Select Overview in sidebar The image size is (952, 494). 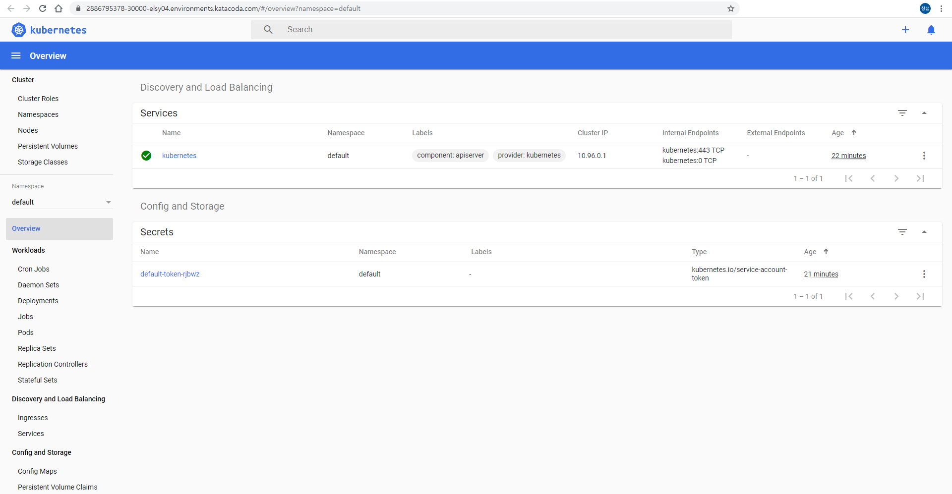click(59, 228)
